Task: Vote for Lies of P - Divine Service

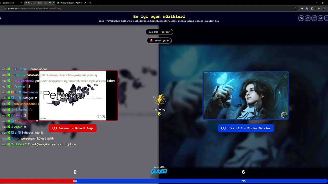Action: tap(246, 128)
